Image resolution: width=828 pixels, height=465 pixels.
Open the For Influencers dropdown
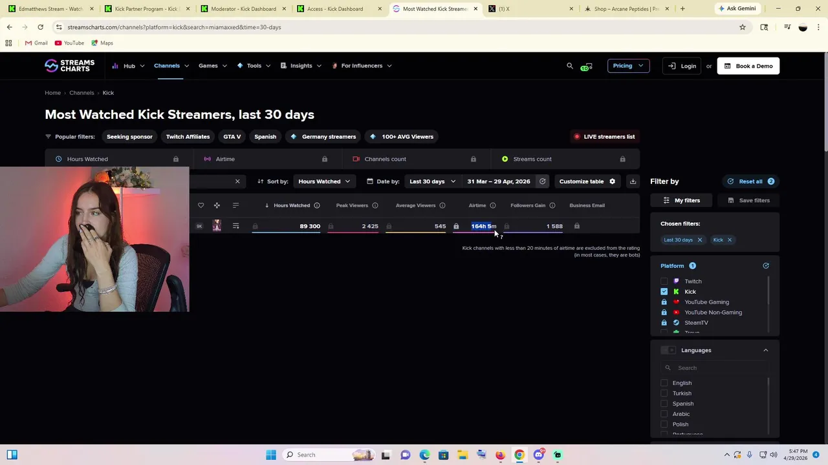[x=362, y=66]
